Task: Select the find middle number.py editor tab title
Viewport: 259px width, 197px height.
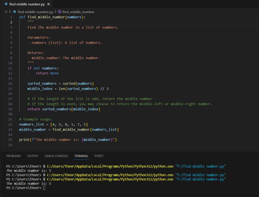Action: [28, 4]
